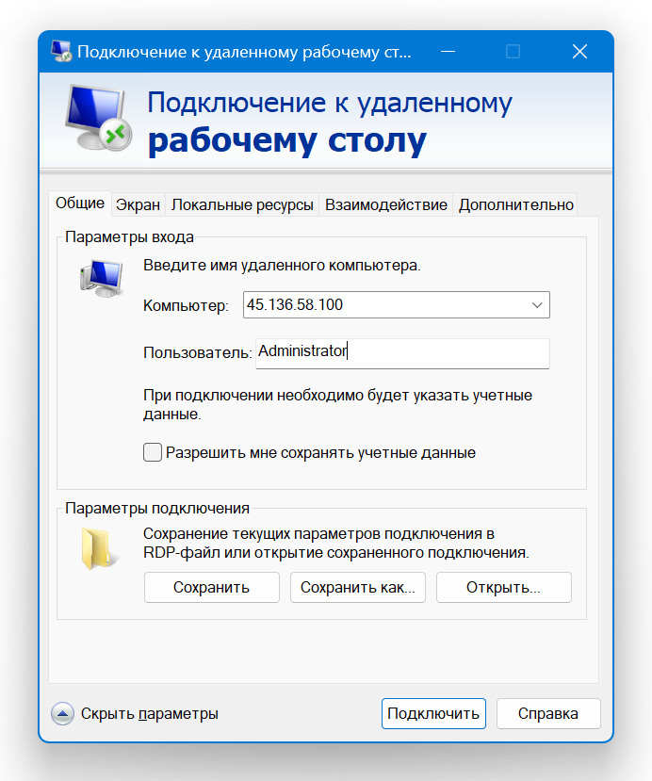
Task: Collapse options with Скрыть параметры arrow icon
Action: [62, 714]
